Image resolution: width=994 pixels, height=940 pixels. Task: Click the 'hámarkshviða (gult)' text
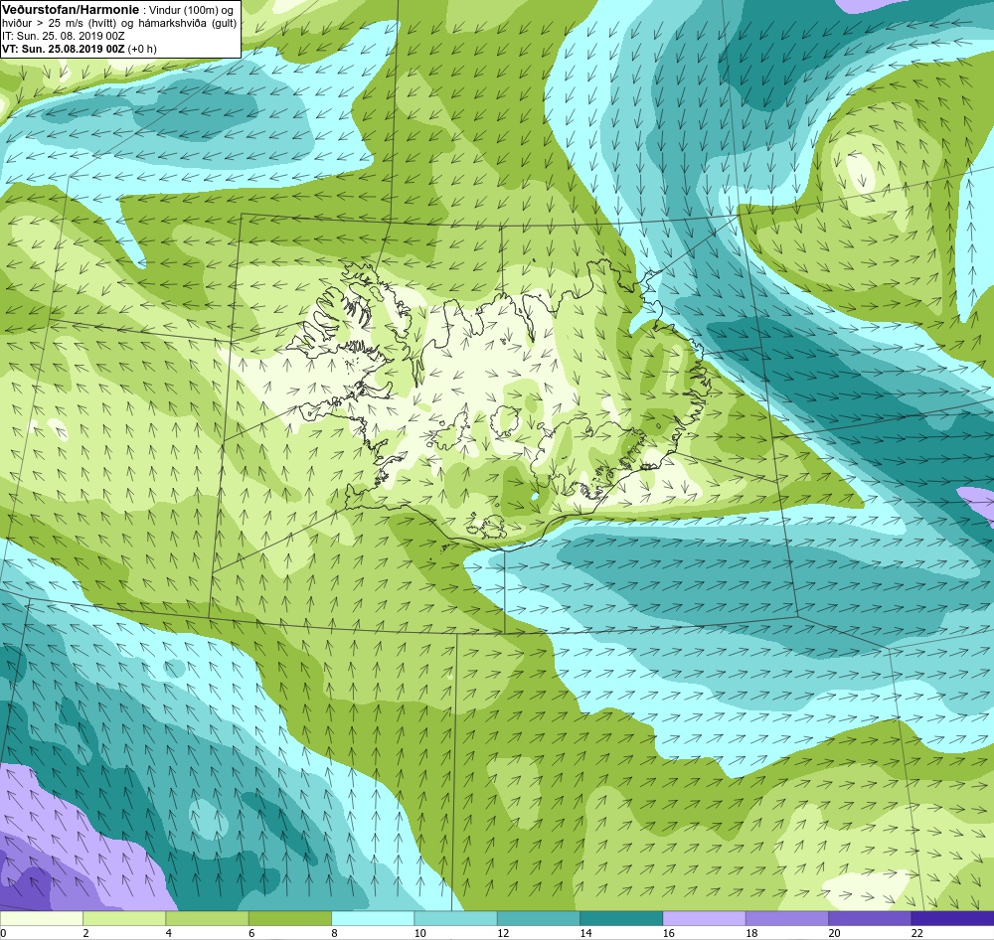point(188,24)
